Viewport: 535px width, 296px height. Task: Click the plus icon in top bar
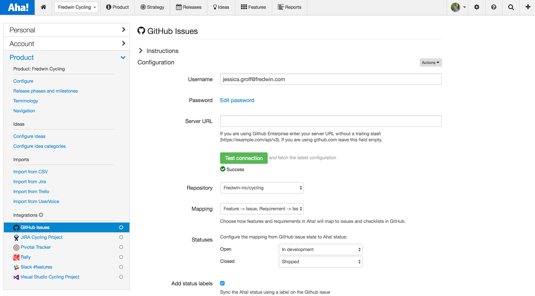pyautogui.click(x=528, y=7)
